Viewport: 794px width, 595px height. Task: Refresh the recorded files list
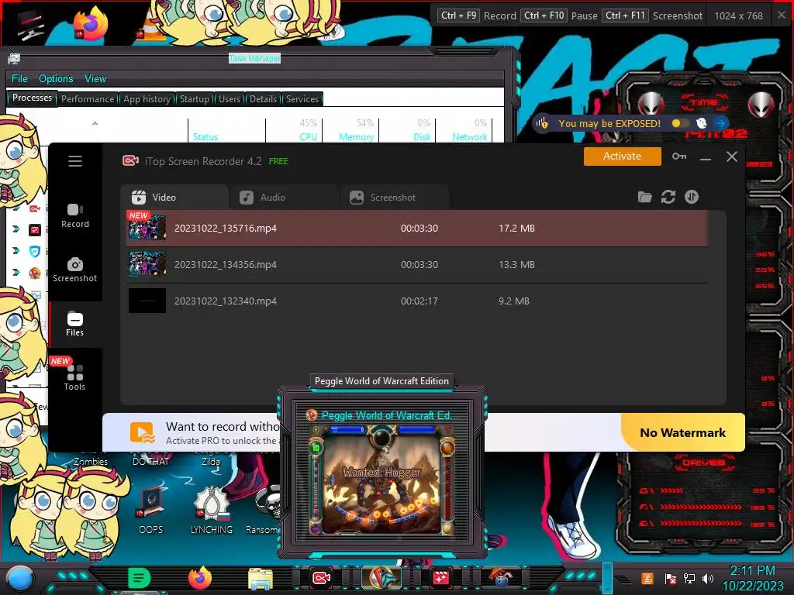[668, 197]
